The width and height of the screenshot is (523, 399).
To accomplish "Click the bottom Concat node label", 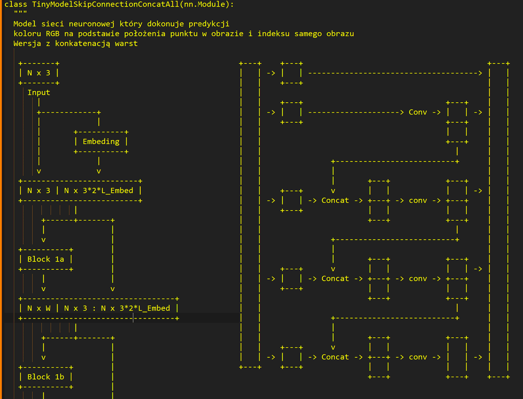I will click(x=335, y=357).
